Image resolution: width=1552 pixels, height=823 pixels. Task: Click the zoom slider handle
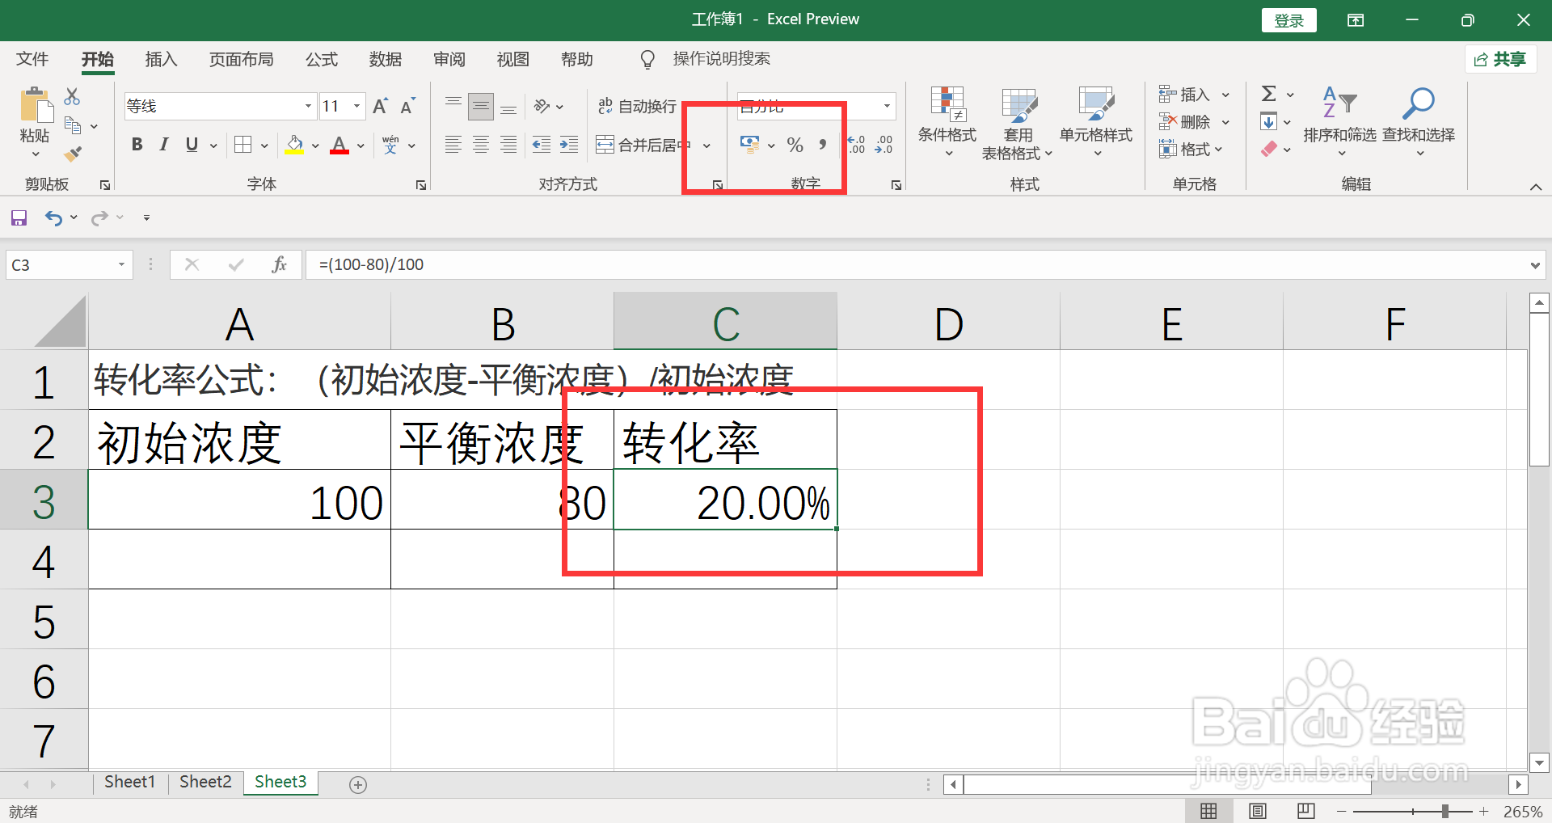tap(1444, 811)
